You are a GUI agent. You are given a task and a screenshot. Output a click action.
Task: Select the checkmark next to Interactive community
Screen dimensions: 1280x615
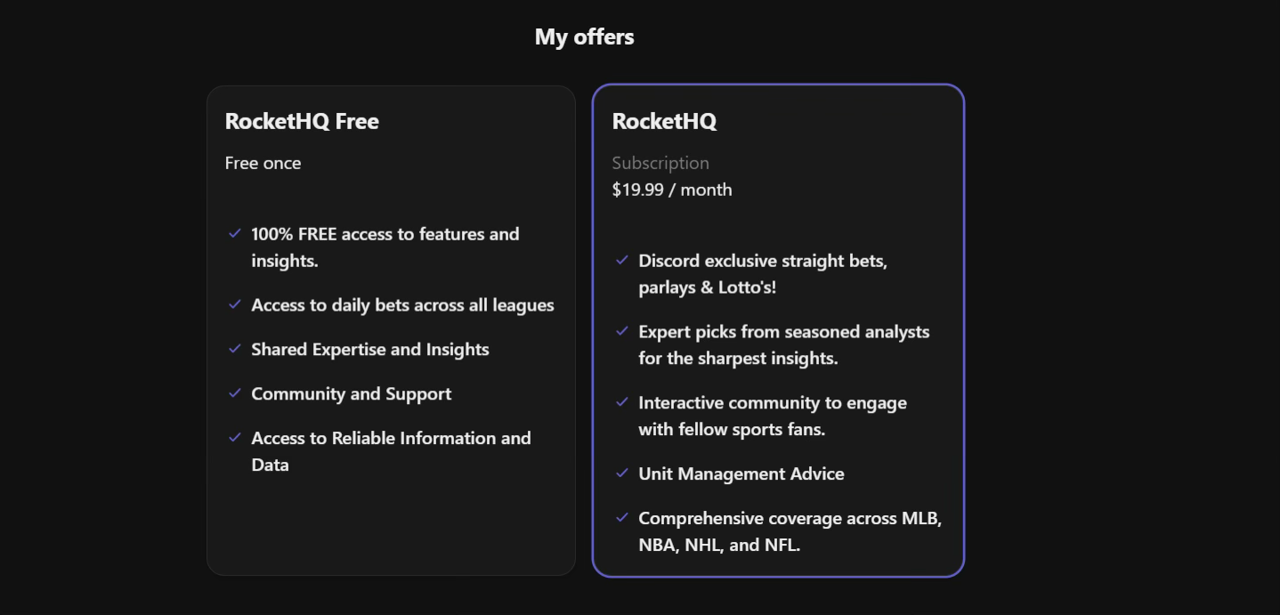click(x=622, y=402)
